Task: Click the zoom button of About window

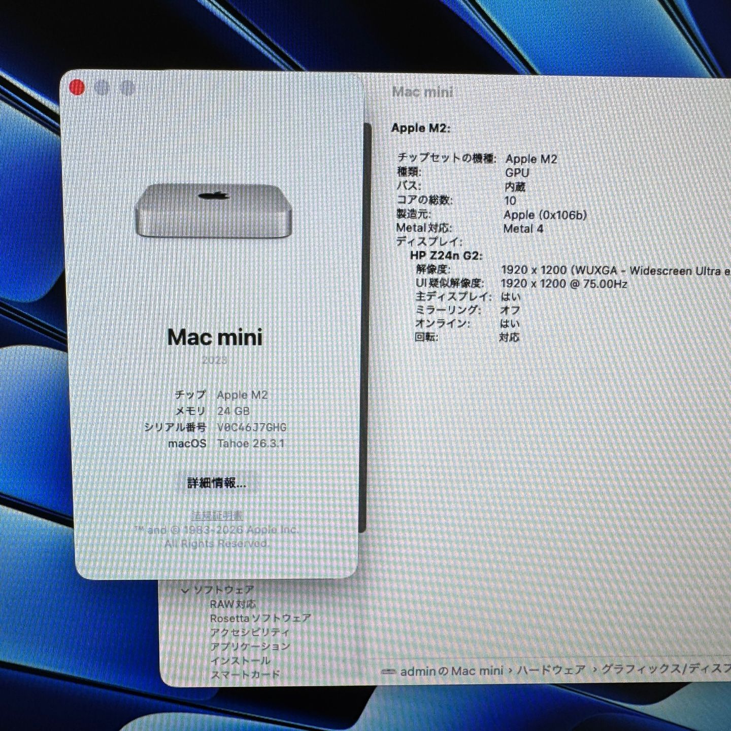Action: click(x=127, y=88)
